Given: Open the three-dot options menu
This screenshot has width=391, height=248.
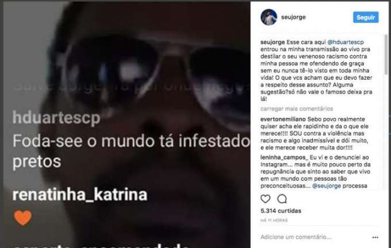Looking at the screenshot, I should (x=375, y=237).
